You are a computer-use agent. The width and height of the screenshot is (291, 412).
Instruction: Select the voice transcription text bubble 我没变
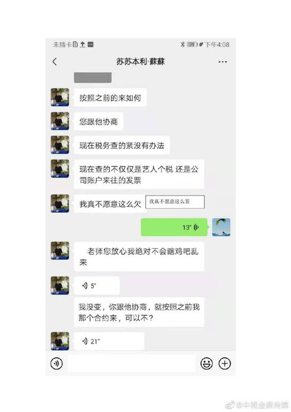(139, 312)
